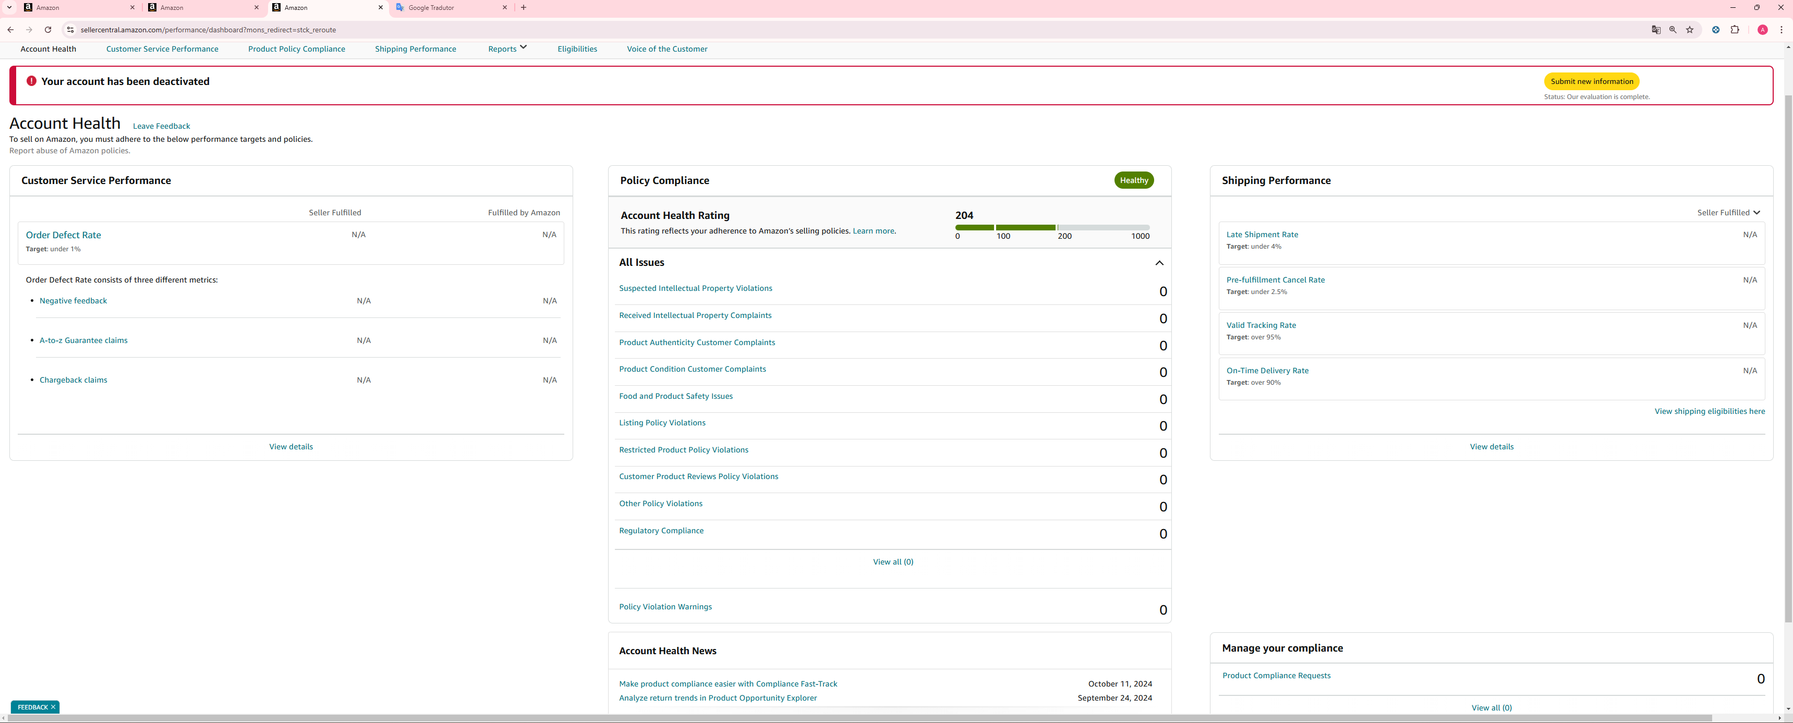Viewport: 1793px width, 723px height.
Task: Open Other Policy Violations link
Action: click(x=661, y=503)
